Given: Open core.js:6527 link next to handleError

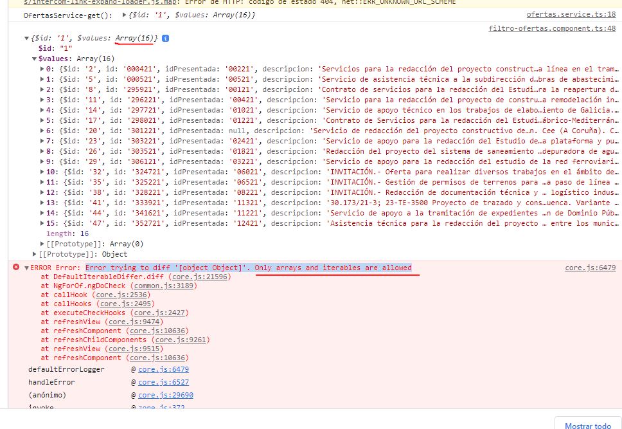Looking at the screenshot, I should pos(163,382).
